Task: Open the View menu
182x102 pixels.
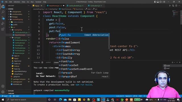Action: [23, 2]
